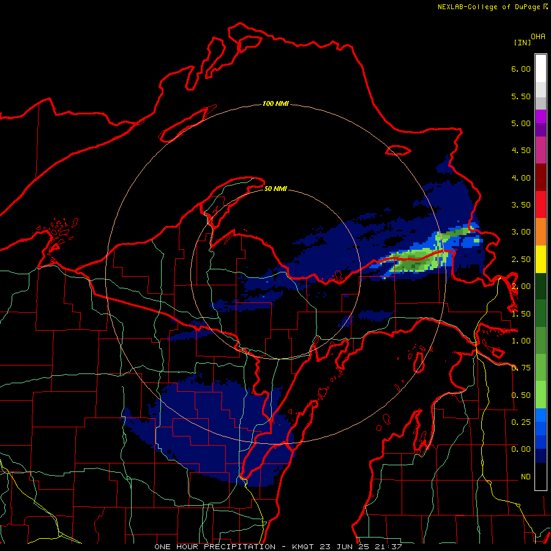The height and width of the screenshot is (551, 551).
Task: Select the navy swatch below 0.00
Action: coord(541,456)
